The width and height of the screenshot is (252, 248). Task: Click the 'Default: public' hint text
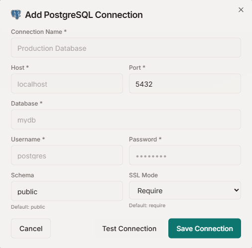click(x=28, y=207)
